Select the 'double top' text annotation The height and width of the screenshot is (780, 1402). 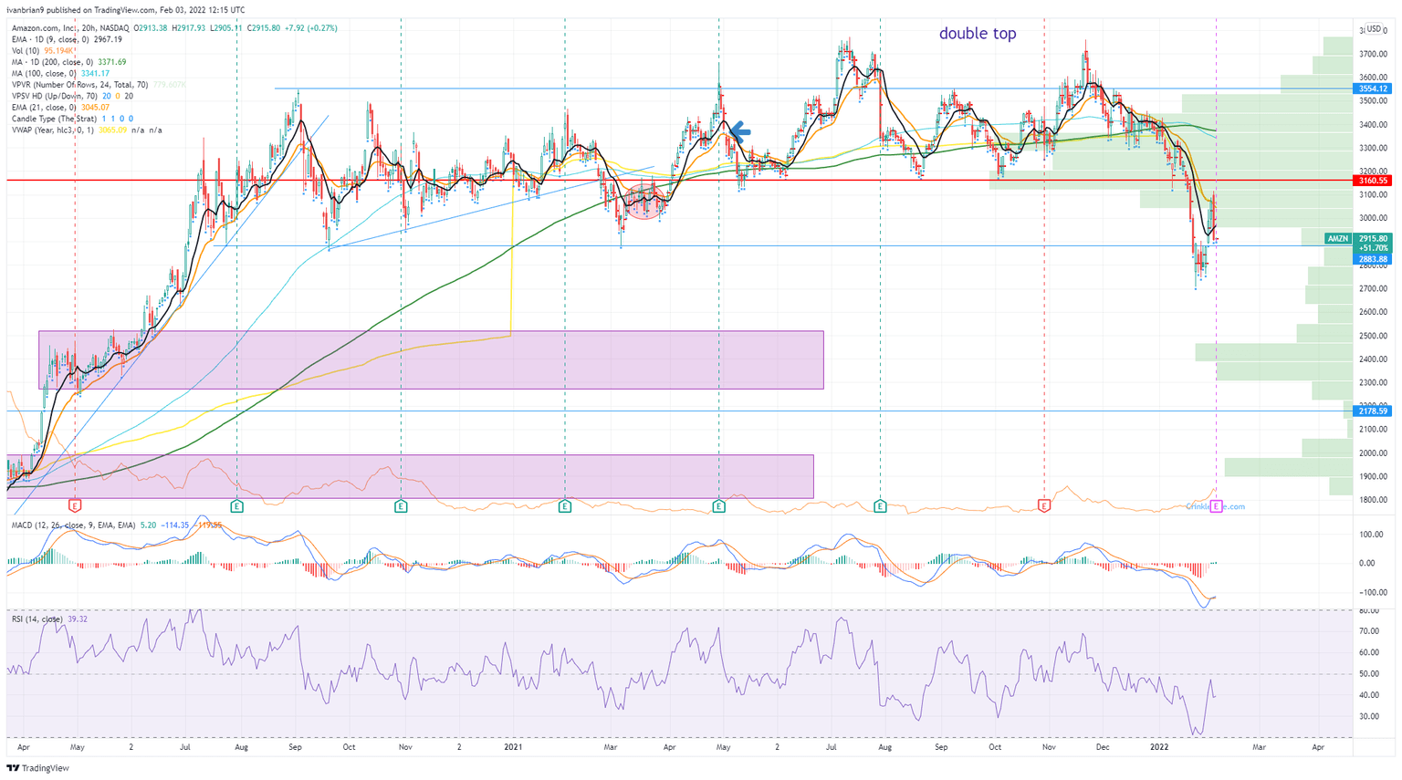(977, 34)
